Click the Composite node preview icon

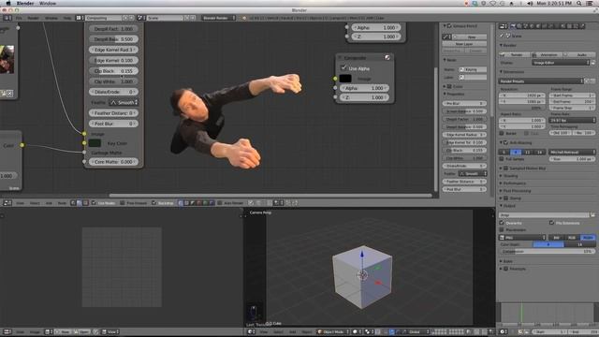click(387, 57)
